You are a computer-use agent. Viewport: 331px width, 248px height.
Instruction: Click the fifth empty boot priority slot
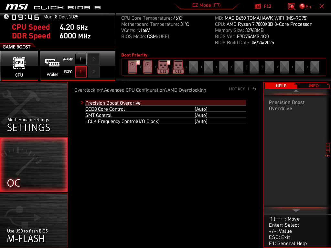click(x=193, y=67)
